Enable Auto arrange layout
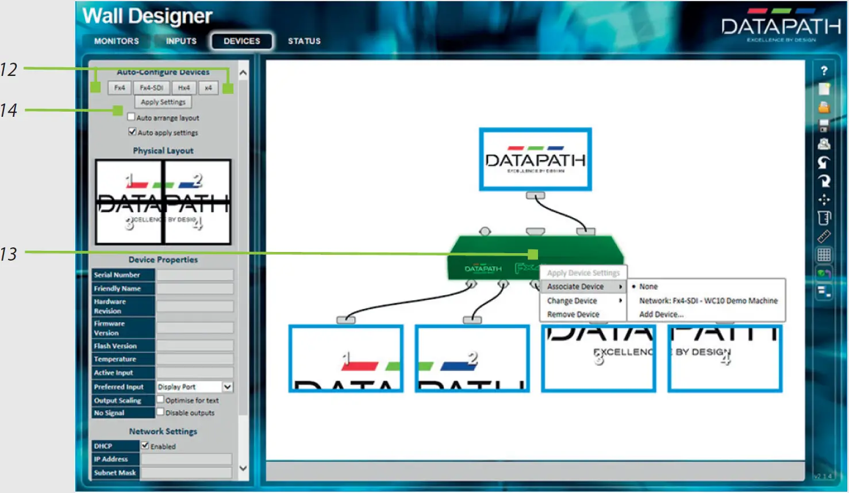Image resolution: width=849 pixels, height=493 pixels. (x=130, y=117)
